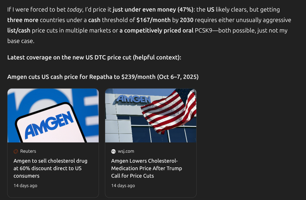Click the "base case." closing text
The width and height of the screenshot is (306, 200).
pyautogui.click(x=21, y=41)
